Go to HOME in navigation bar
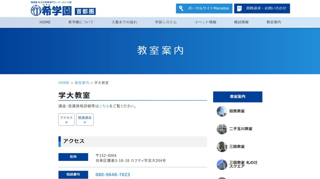The height and width of the screenshot is (179, 320). (45, 22)
